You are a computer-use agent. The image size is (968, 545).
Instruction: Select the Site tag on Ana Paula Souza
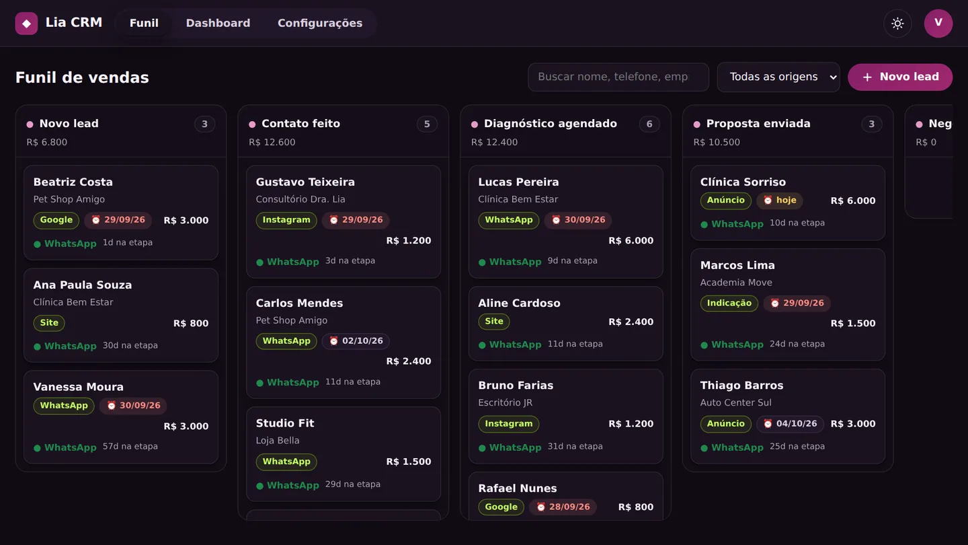point(49,323)
